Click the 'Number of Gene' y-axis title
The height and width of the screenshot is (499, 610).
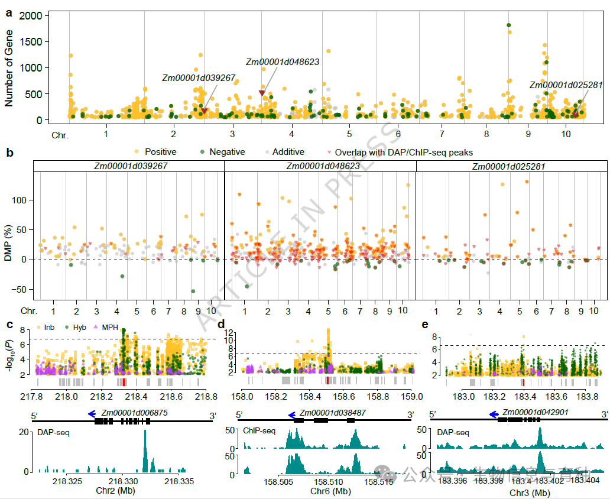click(x=8, y=68)
